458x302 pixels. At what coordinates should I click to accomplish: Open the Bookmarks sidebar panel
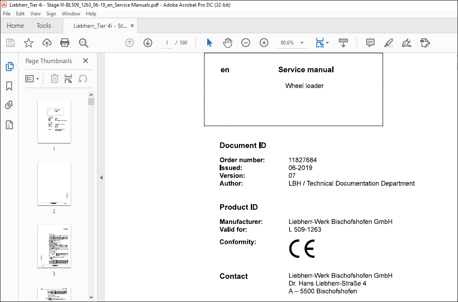click(x=10, y=86)
